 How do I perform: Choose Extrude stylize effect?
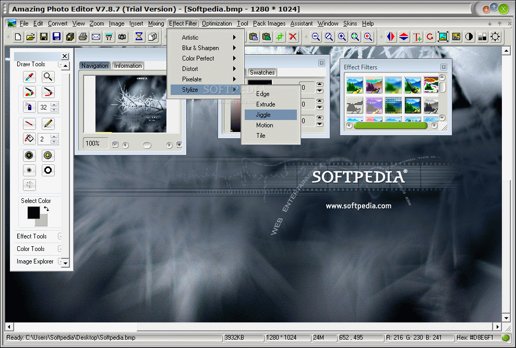tap(270, 104)
